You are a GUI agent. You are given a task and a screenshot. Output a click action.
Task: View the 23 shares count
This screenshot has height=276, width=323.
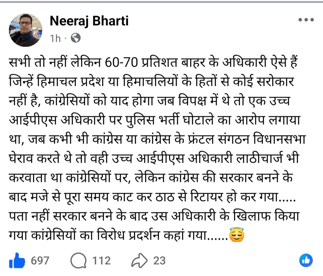pyautogui.click(x=160, y=261)
